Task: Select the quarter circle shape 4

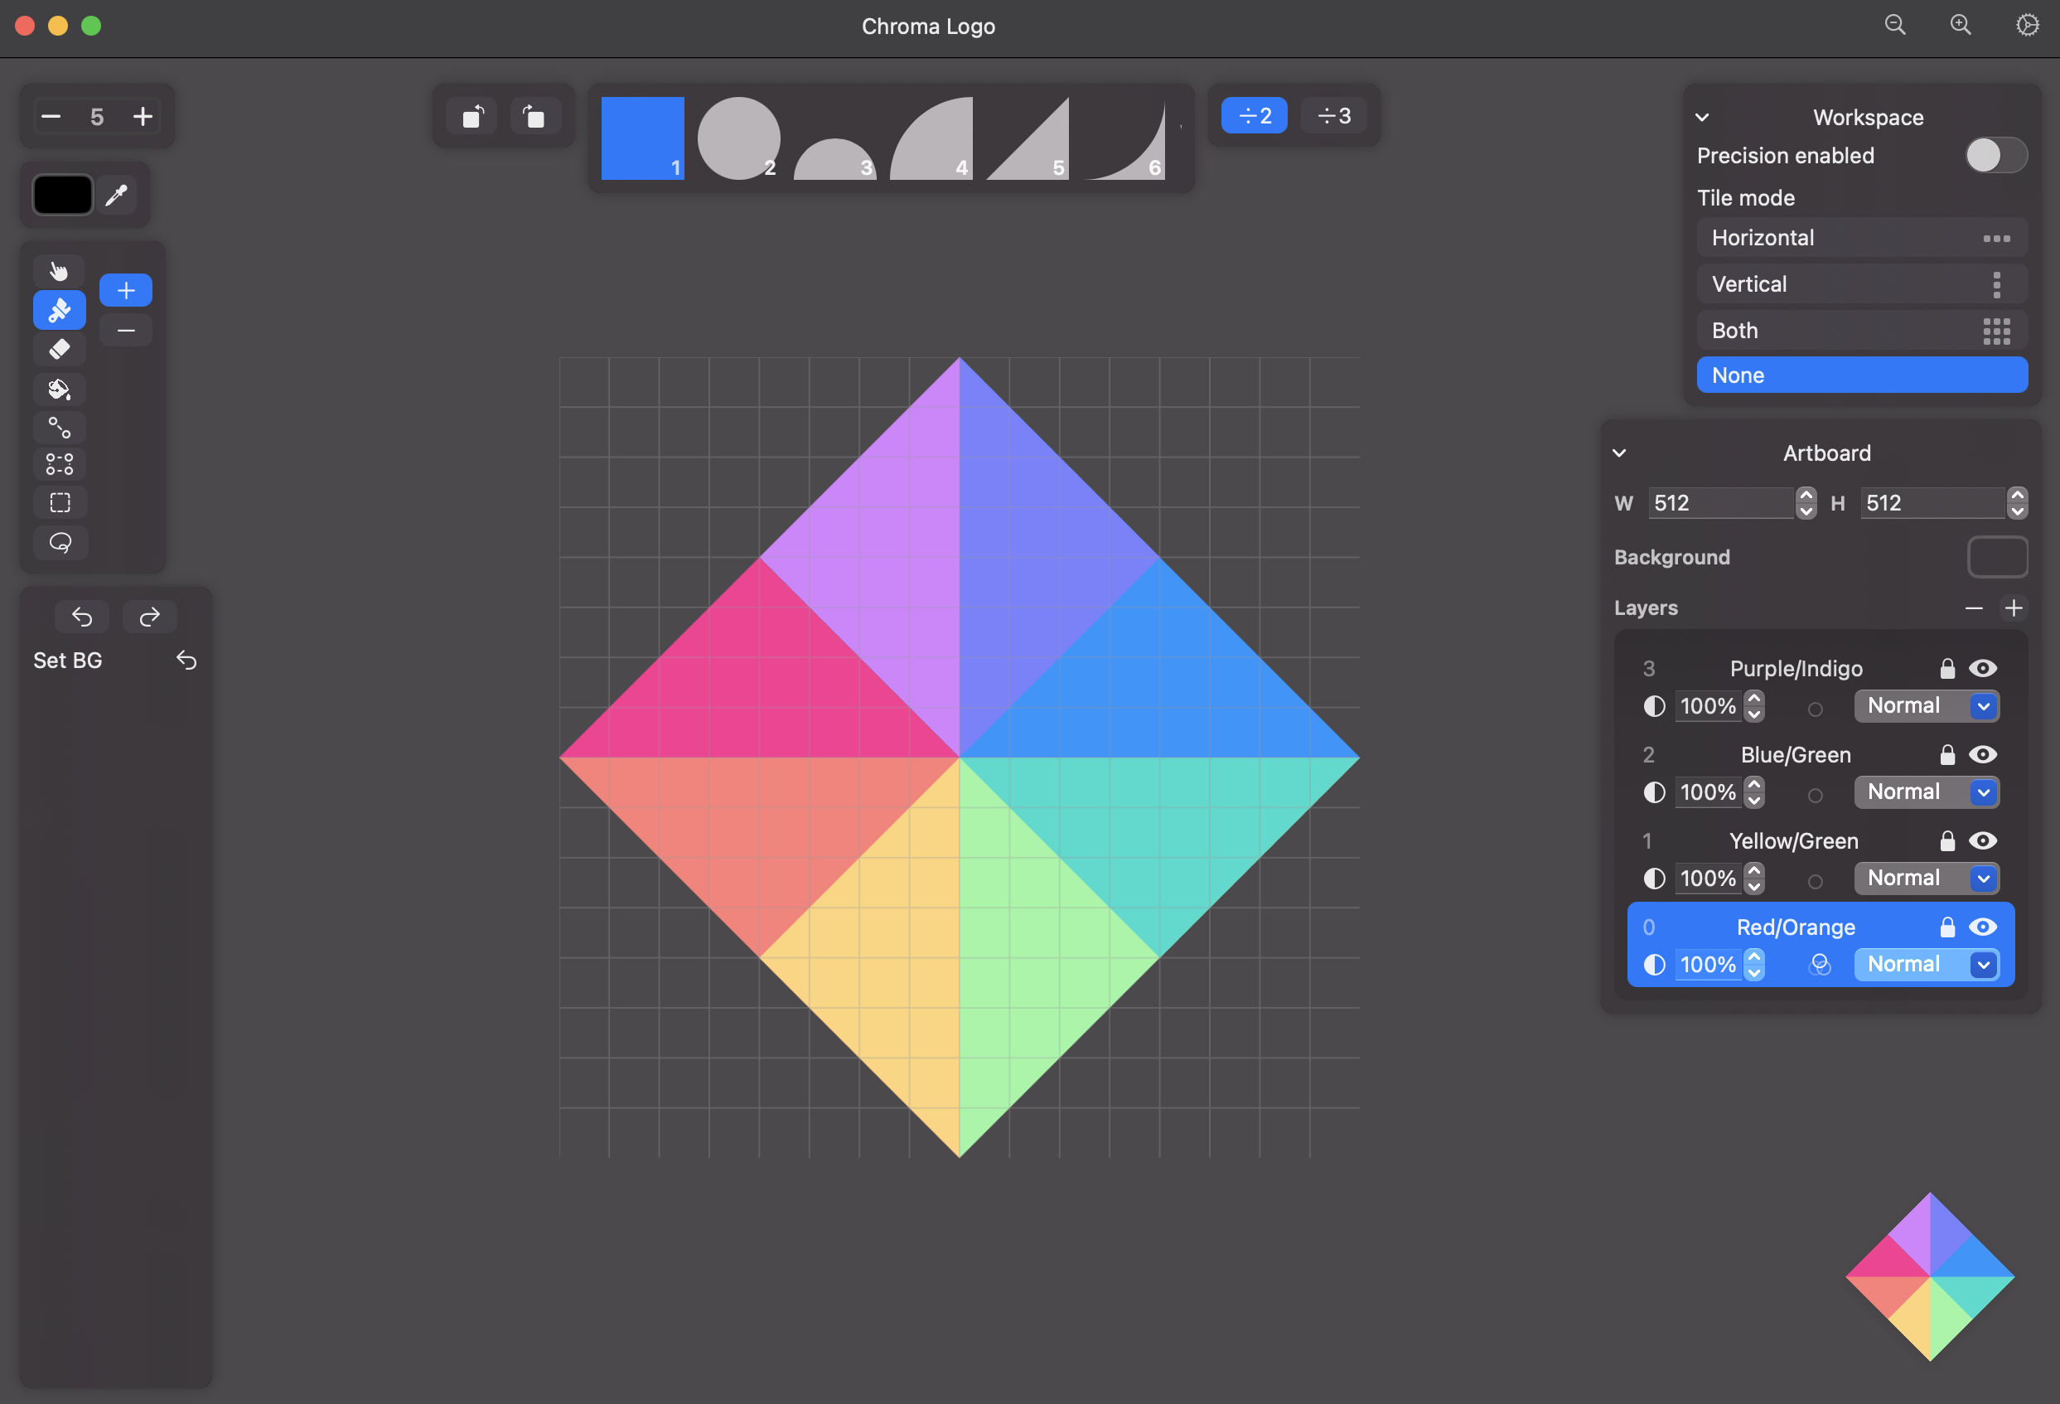Action: coord(931,138)
